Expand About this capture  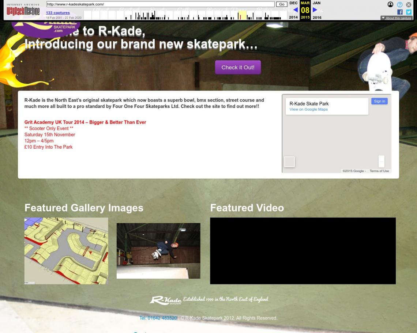[396, 18]
